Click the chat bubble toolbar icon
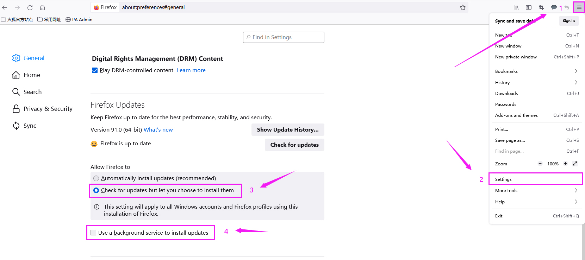The width and height of the screenshot is (585, 260). 554,7
